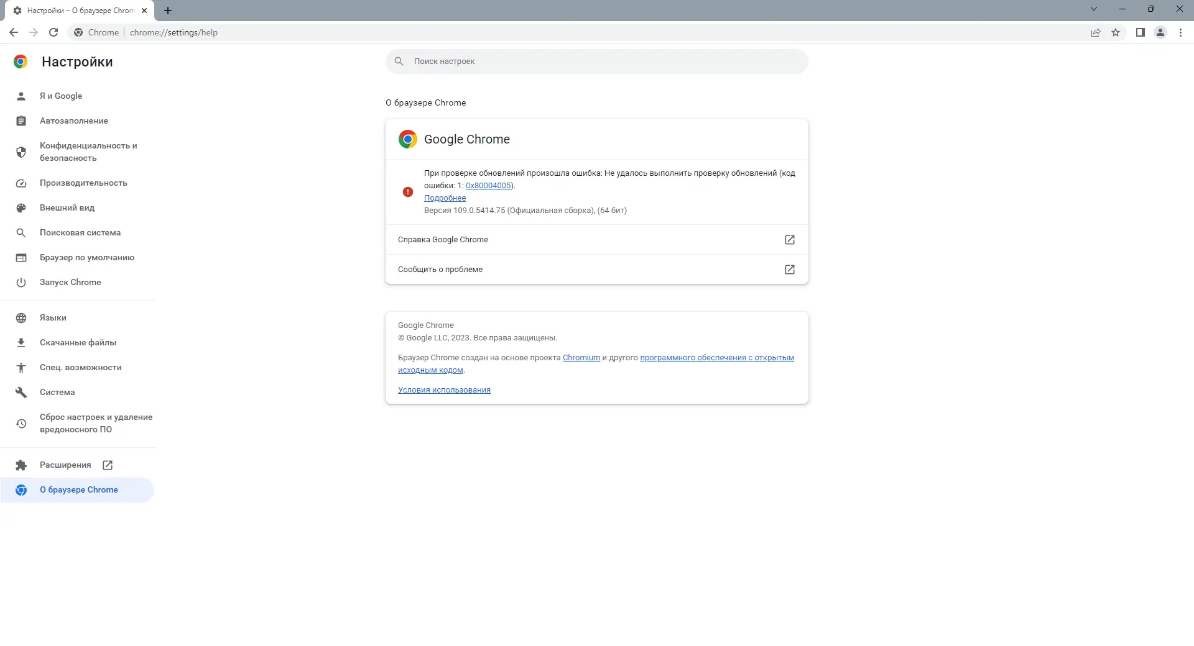The width and height of the screenshot is (1194, 646).
Task: Expand the tab search chevron
Action: (1094, 9)
